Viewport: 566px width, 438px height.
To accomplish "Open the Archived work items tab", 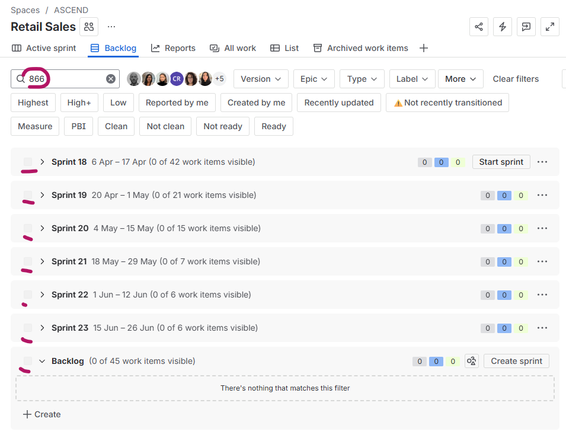I will pyautogui.click(x=360, y=48).
